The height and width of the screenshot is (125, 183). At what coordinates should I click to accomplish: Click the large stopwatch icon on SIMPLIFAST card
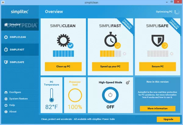[110, 39]
